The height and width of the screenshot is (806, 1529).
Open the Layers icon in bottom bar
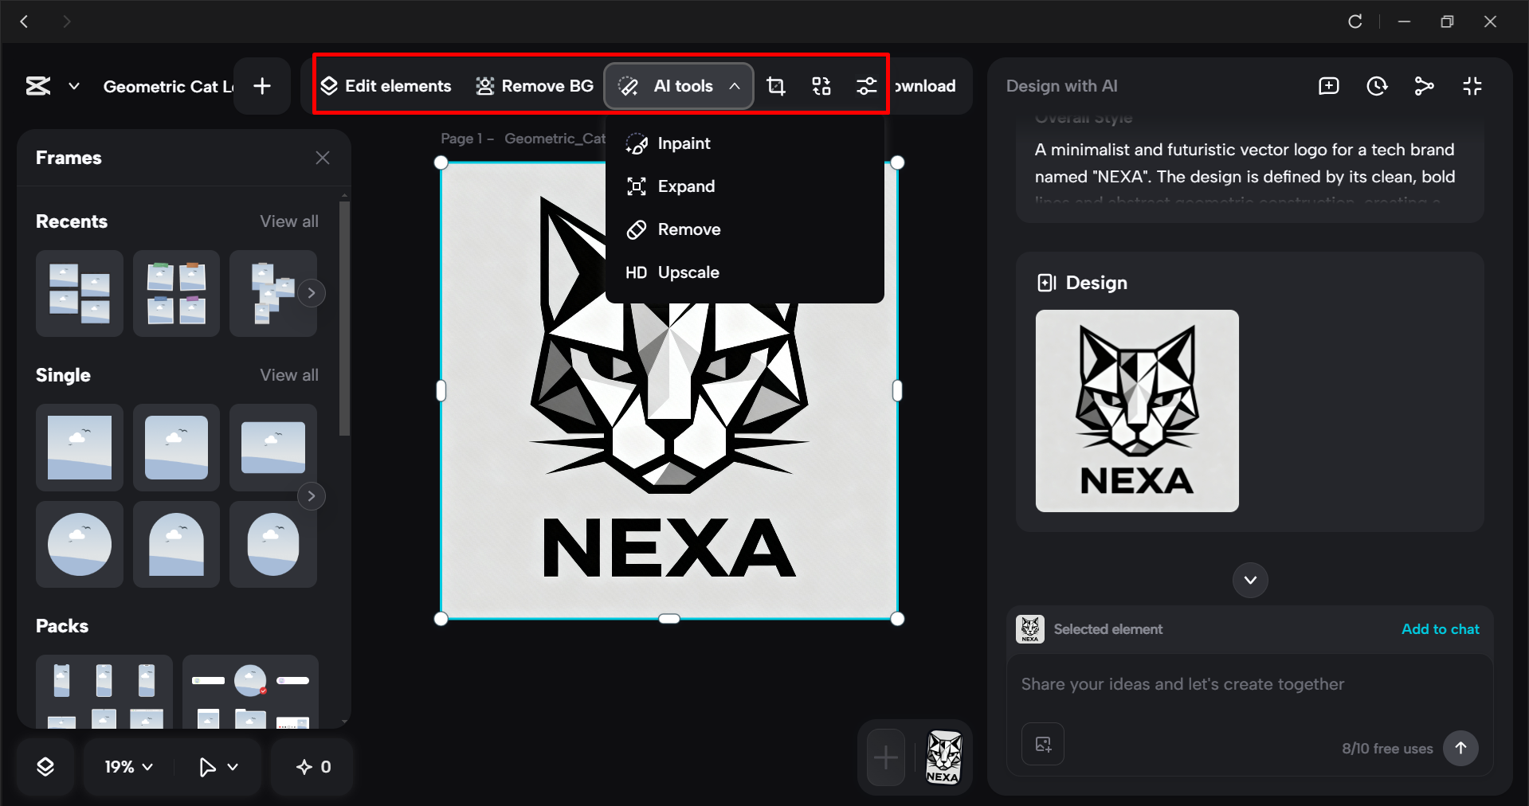[x=45, y=767]
